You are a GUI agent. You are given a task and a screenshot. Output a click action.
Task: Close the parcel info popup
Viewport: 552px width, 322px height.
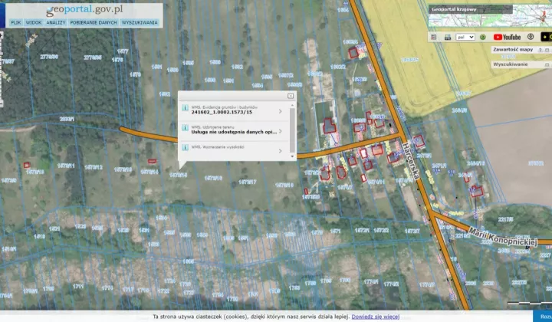[291, 96]
